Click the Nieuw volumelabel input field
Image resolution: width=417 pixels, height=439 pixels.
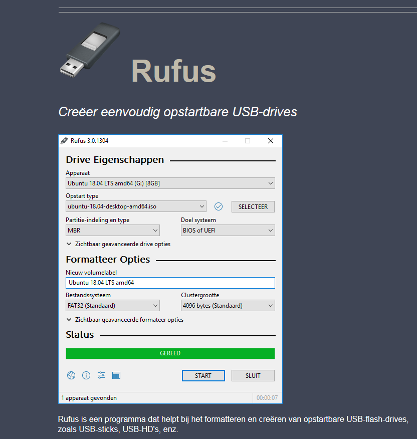[170, 283]
